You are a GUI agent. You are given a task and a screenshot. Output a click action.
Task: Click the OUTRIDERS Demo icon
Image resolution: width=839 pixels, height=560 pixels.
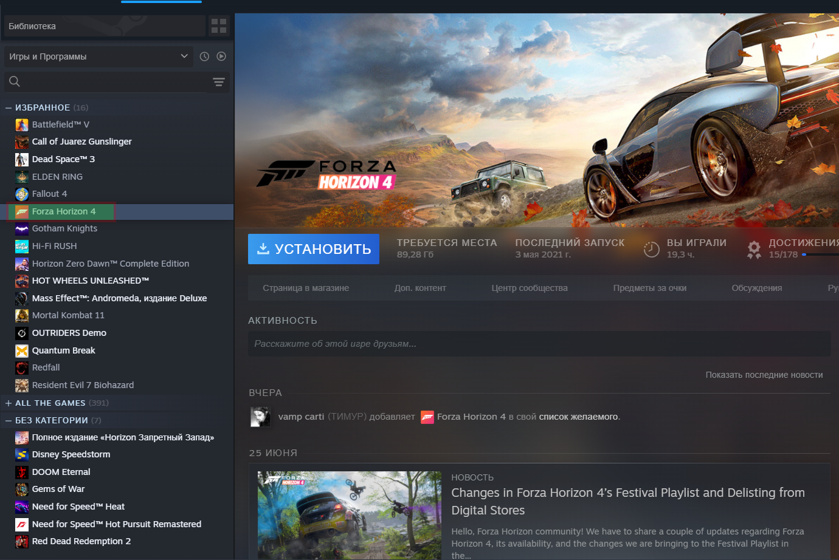[22, 333]
